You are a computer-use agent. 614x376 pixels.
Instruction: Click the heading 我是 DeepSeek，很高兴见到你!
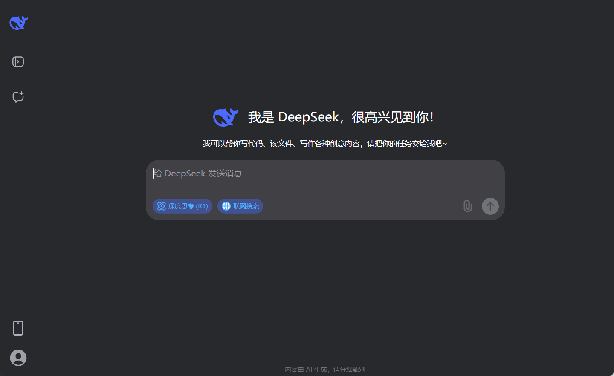(341, 117)
